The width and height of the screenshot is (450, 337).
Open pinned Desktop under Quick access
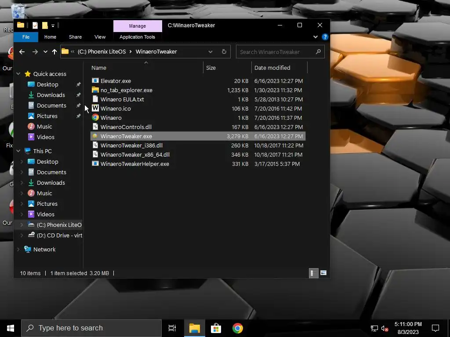click(47, 85)
